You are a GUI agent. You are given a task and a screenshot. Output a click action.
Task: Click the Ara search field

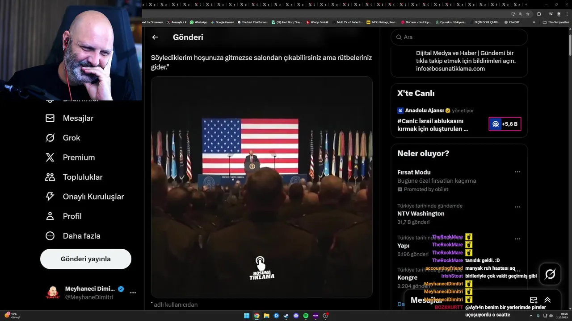point(459,37)
